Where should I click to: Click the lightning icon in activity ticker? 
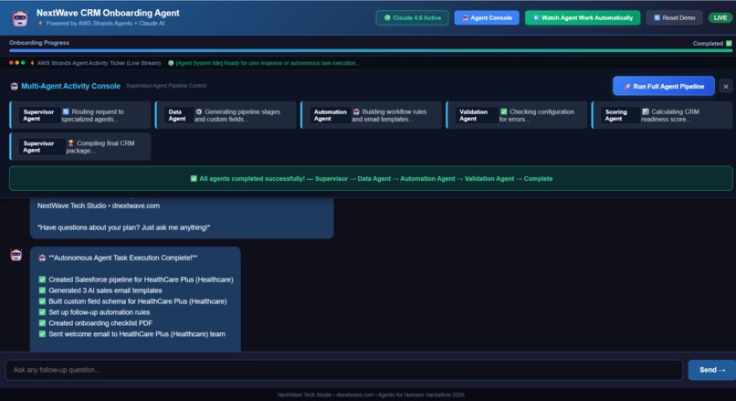pos(32,63)
